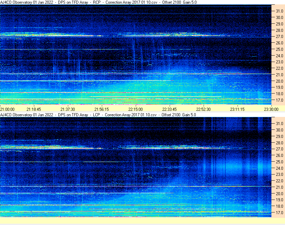285x225 pixels.
Task: Click the 17.0 frequency label on RCP plot
Action: [280, 100]
